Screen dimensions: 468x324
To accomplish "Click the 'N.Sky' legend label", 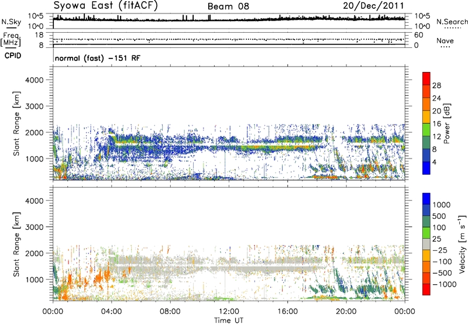I will click(x=11, y=22).
